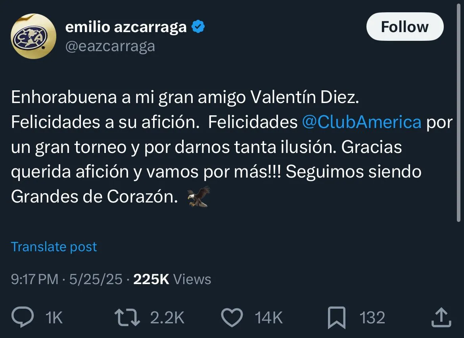Click the Translate post link

[54, 247]
